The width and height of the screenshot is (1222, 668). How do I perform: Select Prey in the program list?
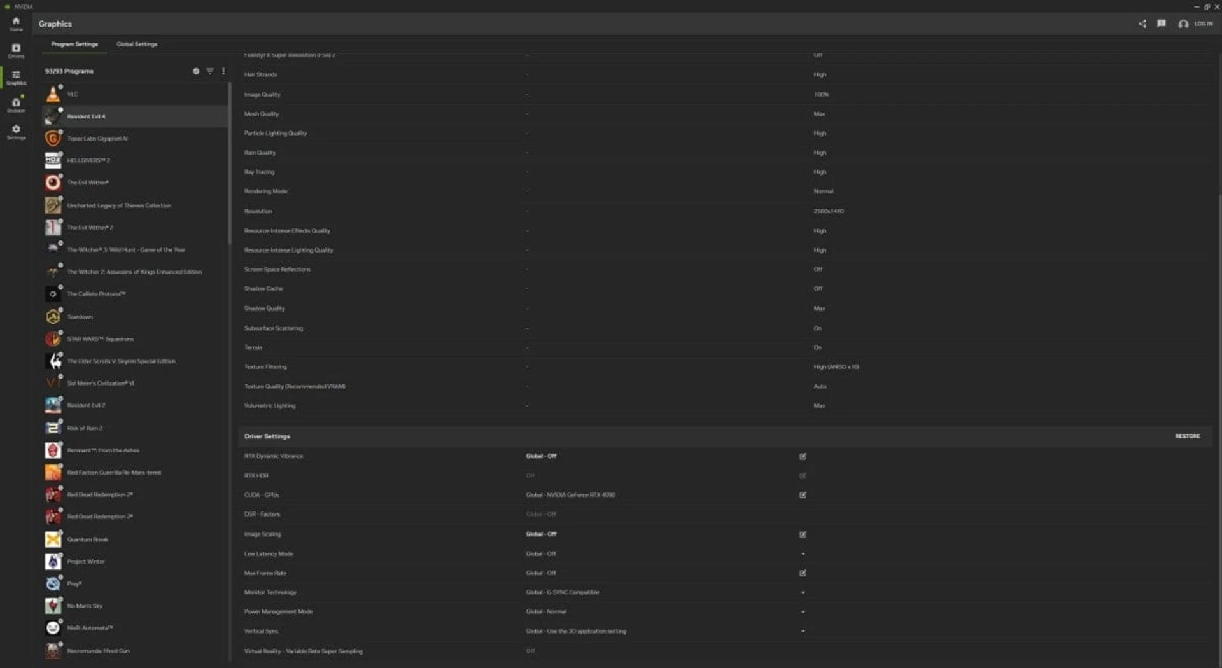pyautogui.click(x=135, y=584)
